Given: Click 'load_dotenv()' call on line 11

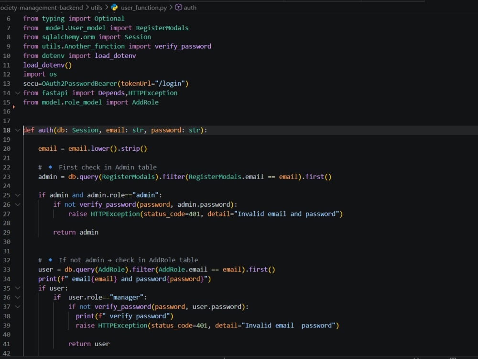Looking at the screenshot, I should click(x=47, y=65).
